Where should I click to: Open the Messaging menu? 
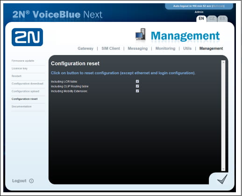pyautogui.click(x=138, y=49)
